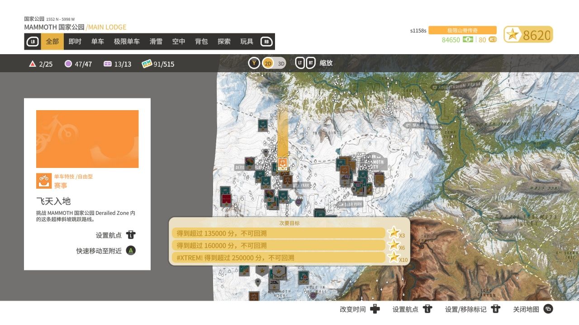Click the pink ticket 13/13 counter icon

[108, 64]
